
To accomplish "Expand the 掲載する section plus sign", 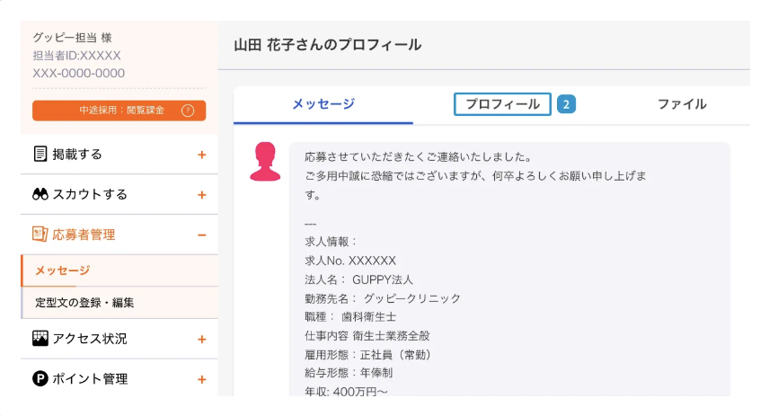I will coord(201,155).
